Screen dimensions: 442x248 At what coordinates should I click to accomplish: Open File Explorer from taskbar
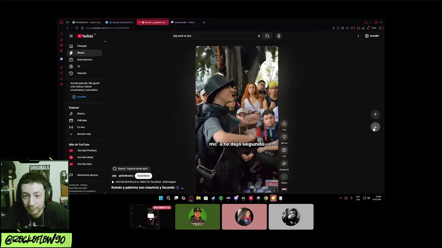[x=199, y=198]
